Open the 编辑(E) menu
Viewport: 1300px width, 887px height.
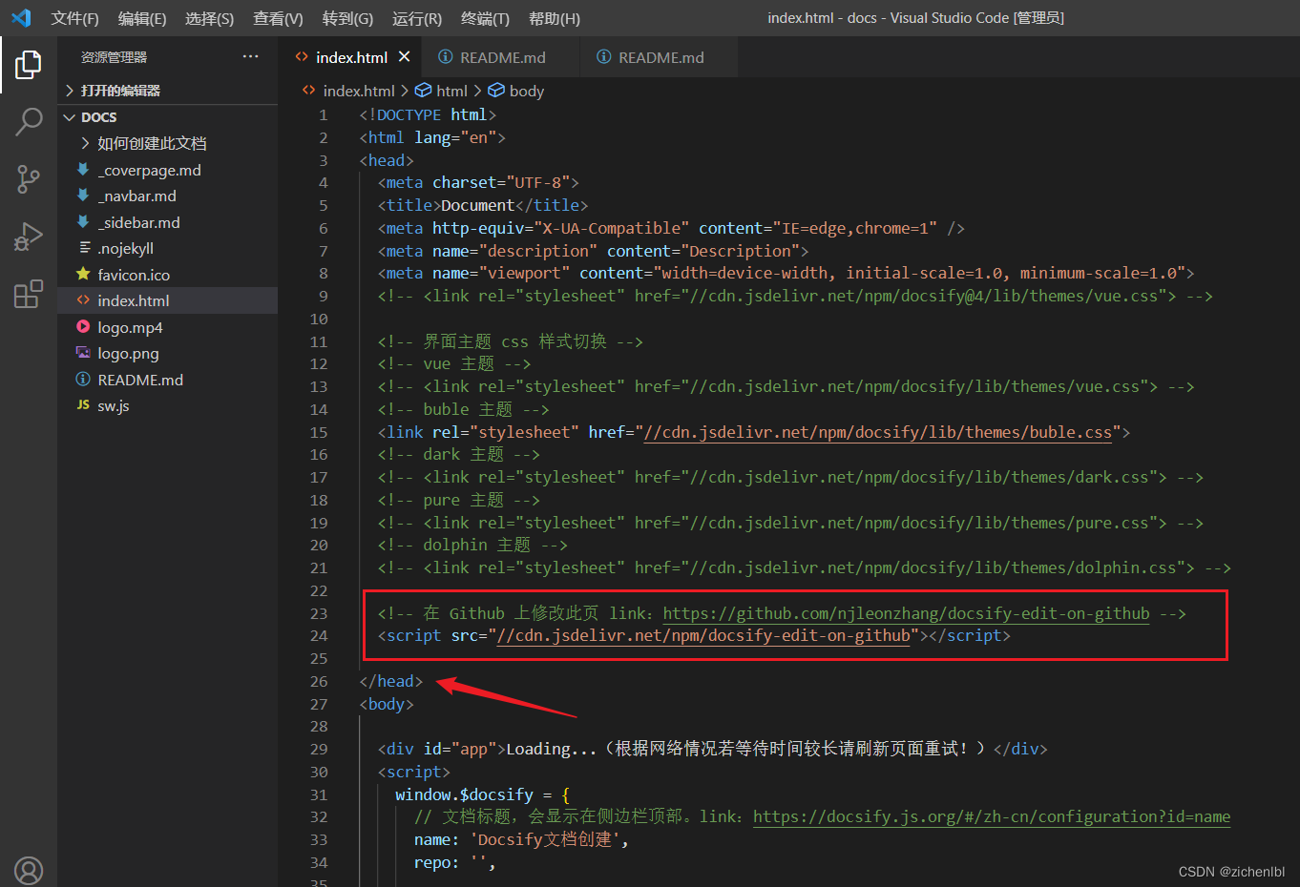142,18
